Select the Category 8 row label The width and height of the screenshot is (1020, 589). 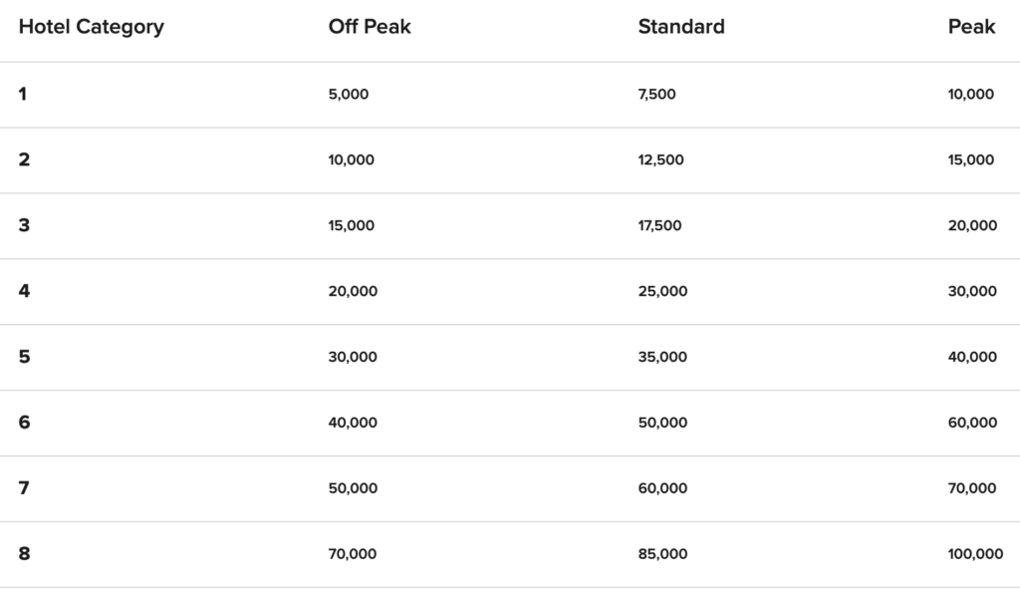point(24,554)
